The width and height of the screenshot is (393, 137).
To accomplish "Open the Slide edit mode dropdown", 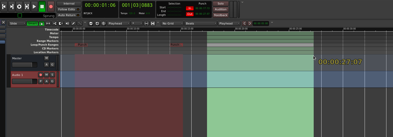I will pyautogui.click(x=17, y=23).
